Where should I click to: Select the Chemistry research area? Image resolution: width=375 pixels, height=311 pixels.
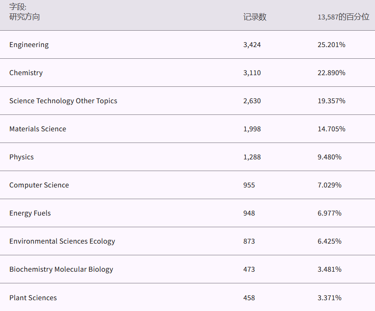point(26,73)
